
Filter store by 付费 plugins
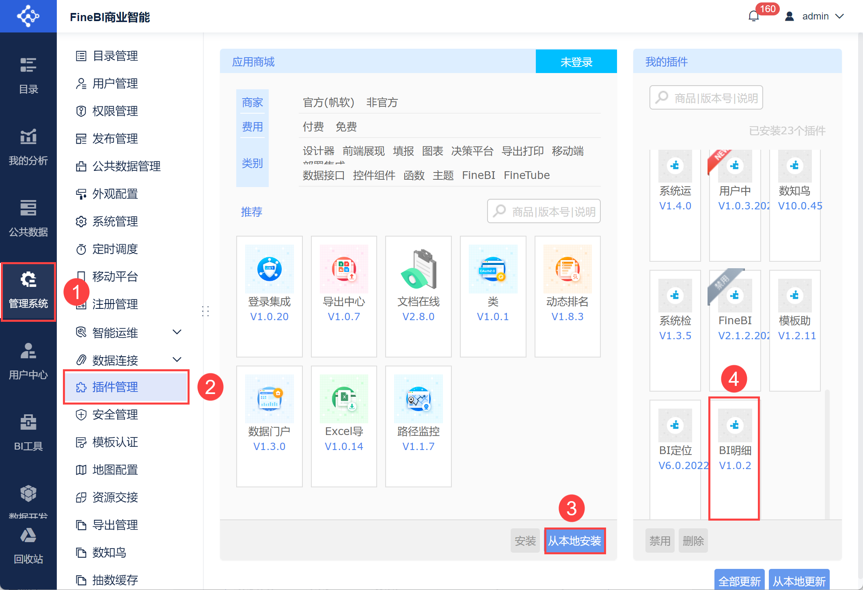point(313,127)
